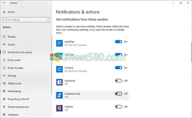Turn off Calendar notifications toggle
This screenshot has height=118, width=192.
[118, 55]
